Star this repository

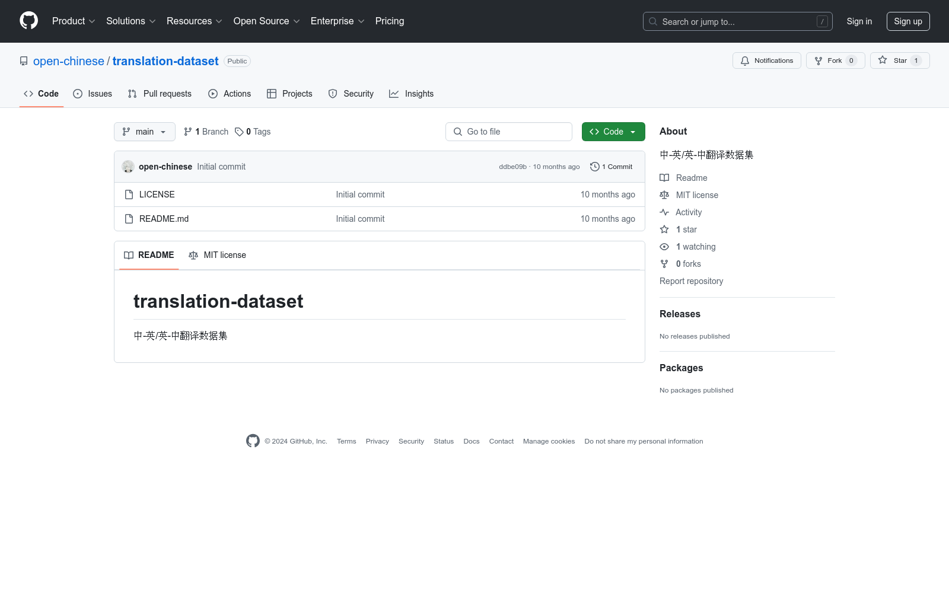click(900, 60)
